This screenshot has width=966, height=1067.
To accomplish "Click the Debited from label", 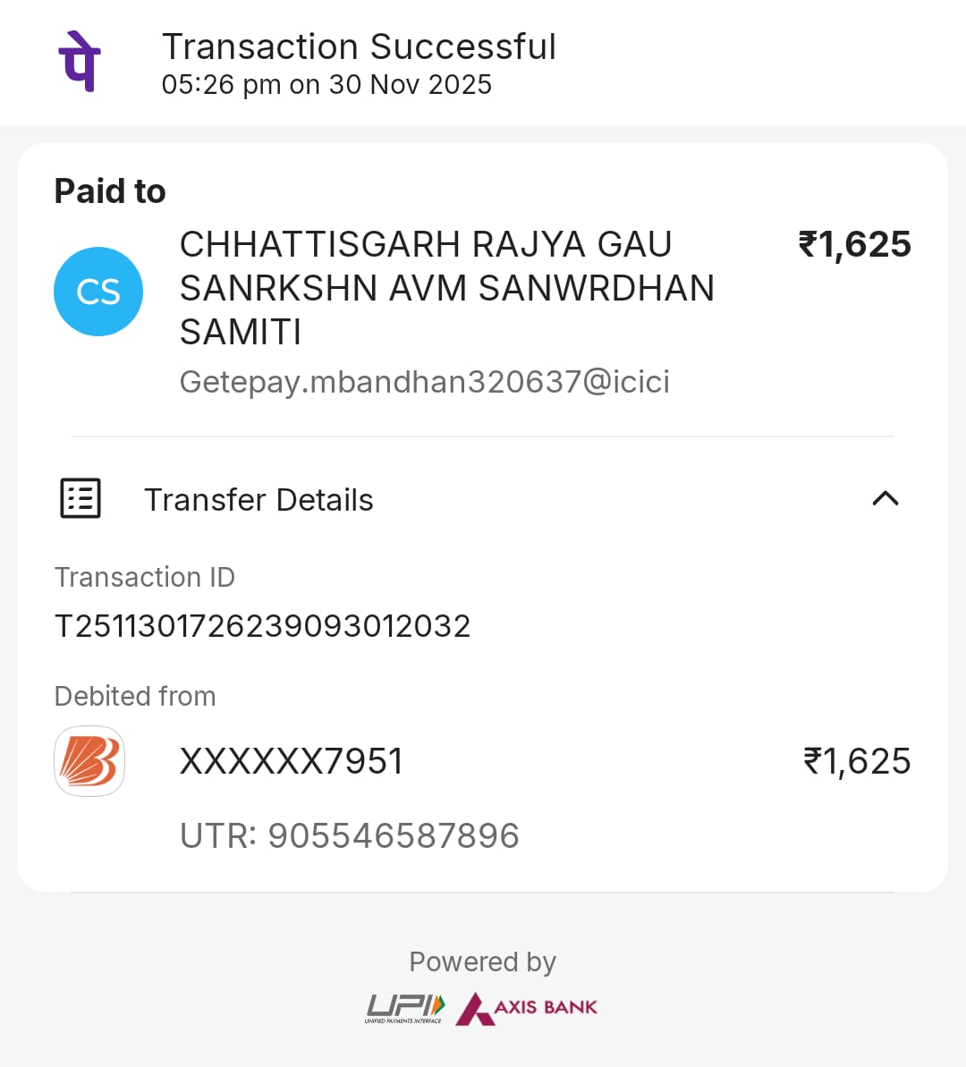I will 135,696.
